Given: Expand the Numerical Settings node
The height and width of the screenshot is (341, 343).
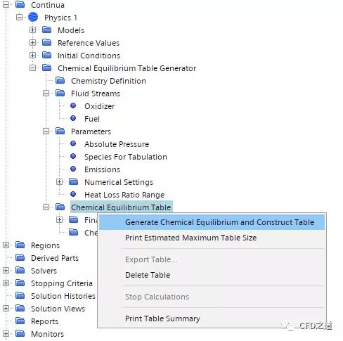Looking at the screenshot, I should pos(60,182).
